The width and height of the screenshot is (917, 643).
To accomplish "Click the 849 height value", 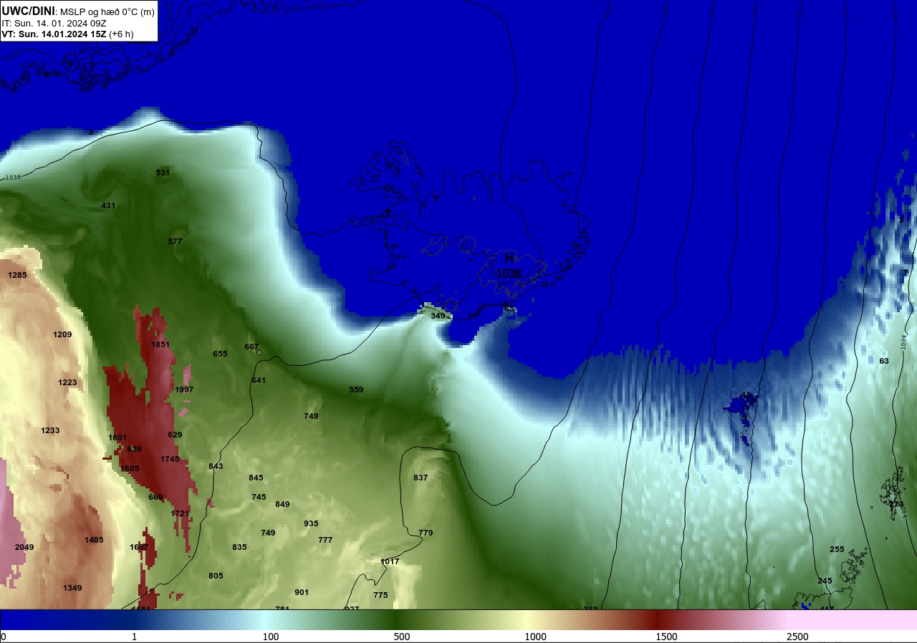I will pyautogui.click(x=282, y=504).
